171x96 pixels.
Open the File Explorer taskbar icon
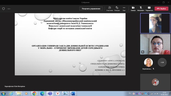[19, 94]
